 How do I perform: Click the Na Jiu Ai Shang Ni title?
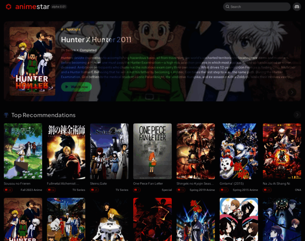pyautogui.click(x=277, y=184)
